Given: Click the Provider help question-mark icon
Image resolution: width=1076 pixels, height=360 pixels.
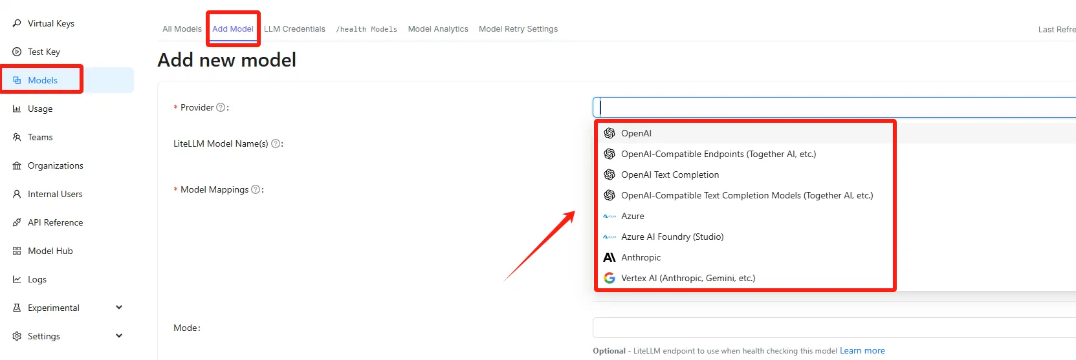Looking at the screenshot, I should click(x=221, y=107).
